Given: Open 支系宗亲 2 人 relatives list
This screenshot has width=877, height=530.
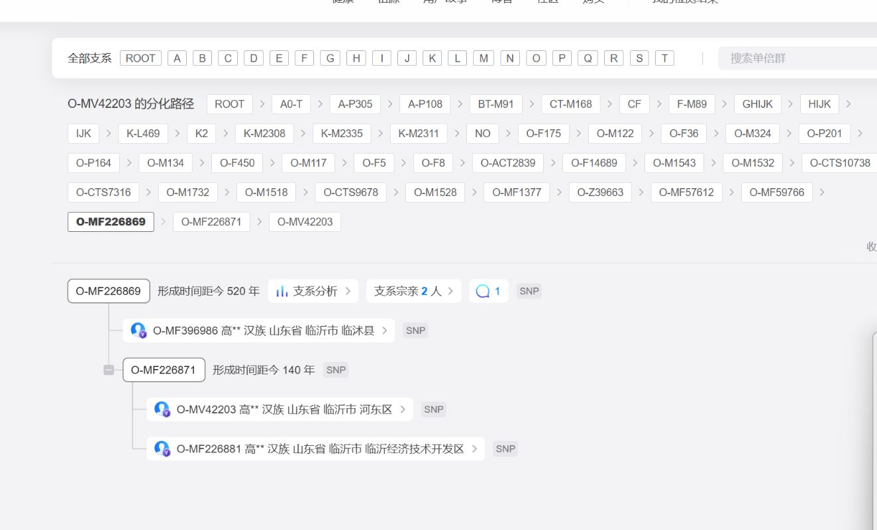Looking at the screenshot, I should pos(413,291).
